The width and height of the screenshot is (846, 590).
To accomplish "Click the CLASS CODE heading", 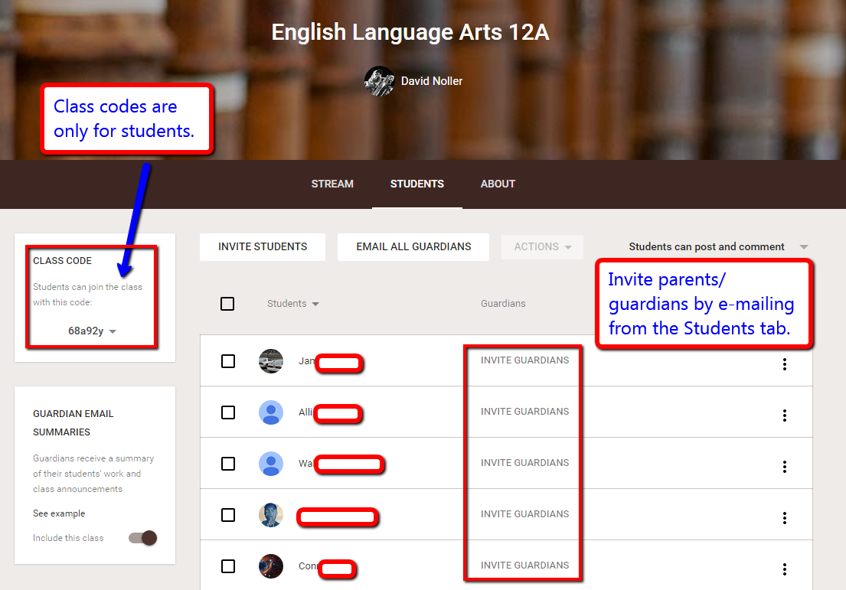I will pos(62,260).
